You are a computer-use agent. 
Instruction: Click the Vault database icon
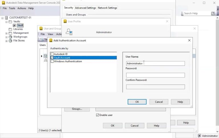tap(14, 25)
